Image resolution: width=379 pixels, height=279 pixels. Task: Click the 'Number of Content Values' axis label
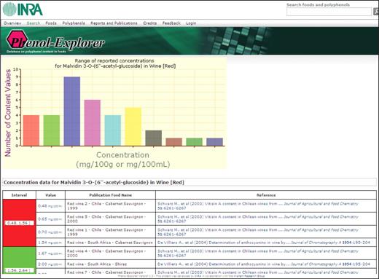[8, 113]
